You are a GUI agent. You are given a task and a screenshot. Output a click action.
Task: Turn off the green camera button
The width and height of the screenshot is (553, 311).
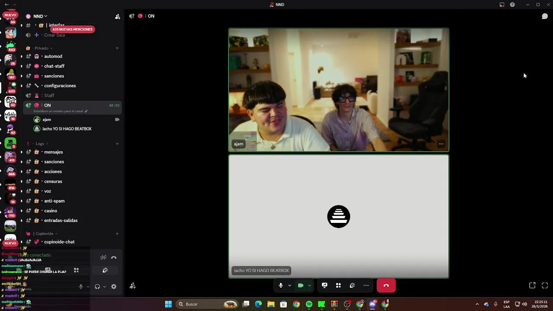coord(301,286)
